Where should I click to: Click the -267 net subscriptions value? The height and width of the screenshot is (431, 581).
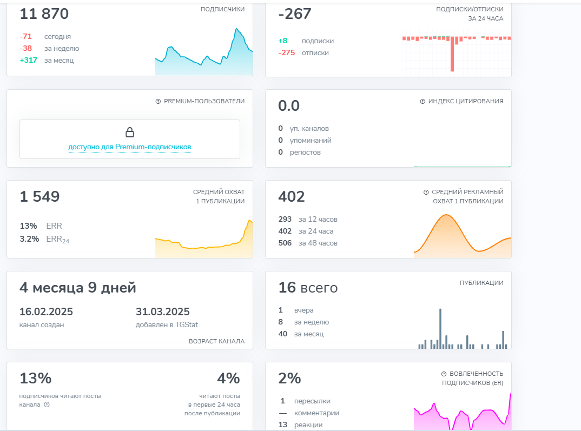[295, 14]
